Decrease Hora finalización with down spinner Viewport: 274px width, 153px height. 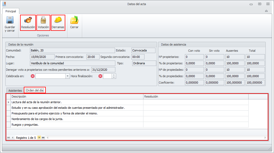[114, 77]
